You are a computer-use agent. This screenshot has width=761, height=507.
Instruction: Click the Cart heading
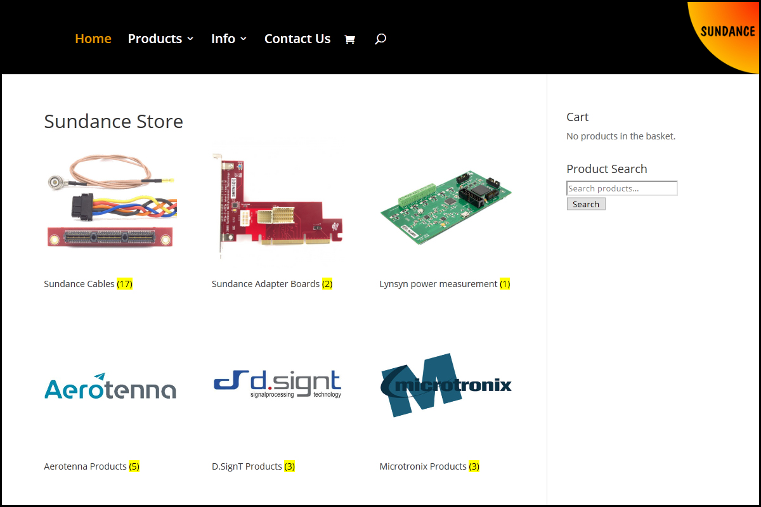[577, 117]
